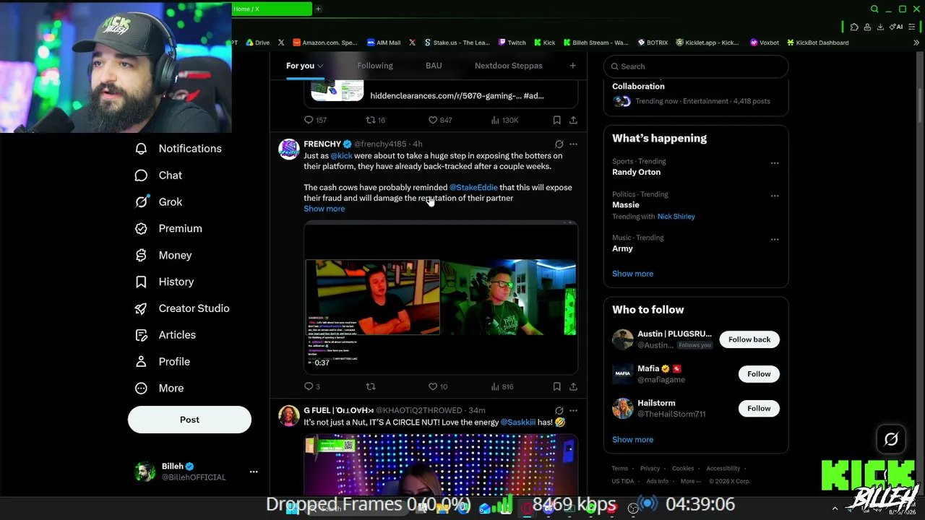Switch to the Following tab

click(x=375, y=66)
